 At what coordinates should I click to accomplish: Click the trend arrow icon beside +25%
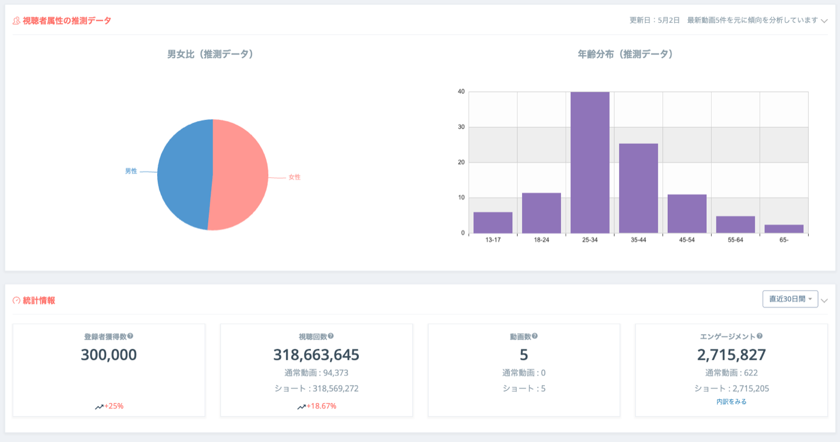coord(99,407)
